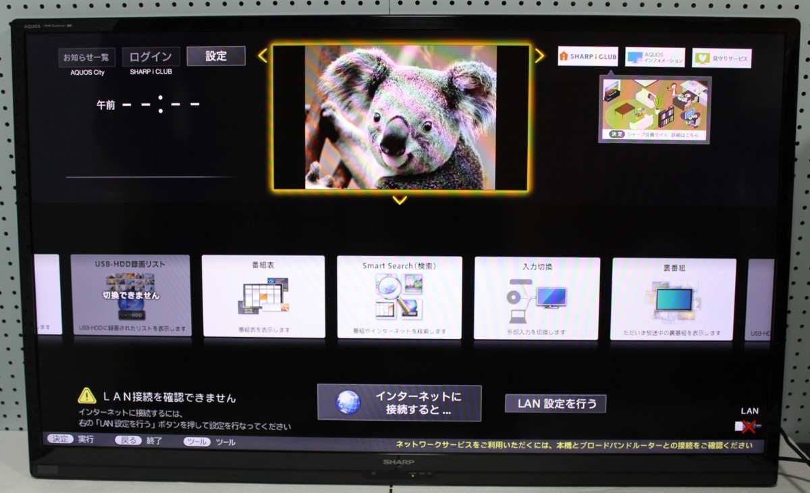Viewport: 810px width, 493px height.
Task: Click the right chevron beside the koala preview
Action: (x=539, y=55)
